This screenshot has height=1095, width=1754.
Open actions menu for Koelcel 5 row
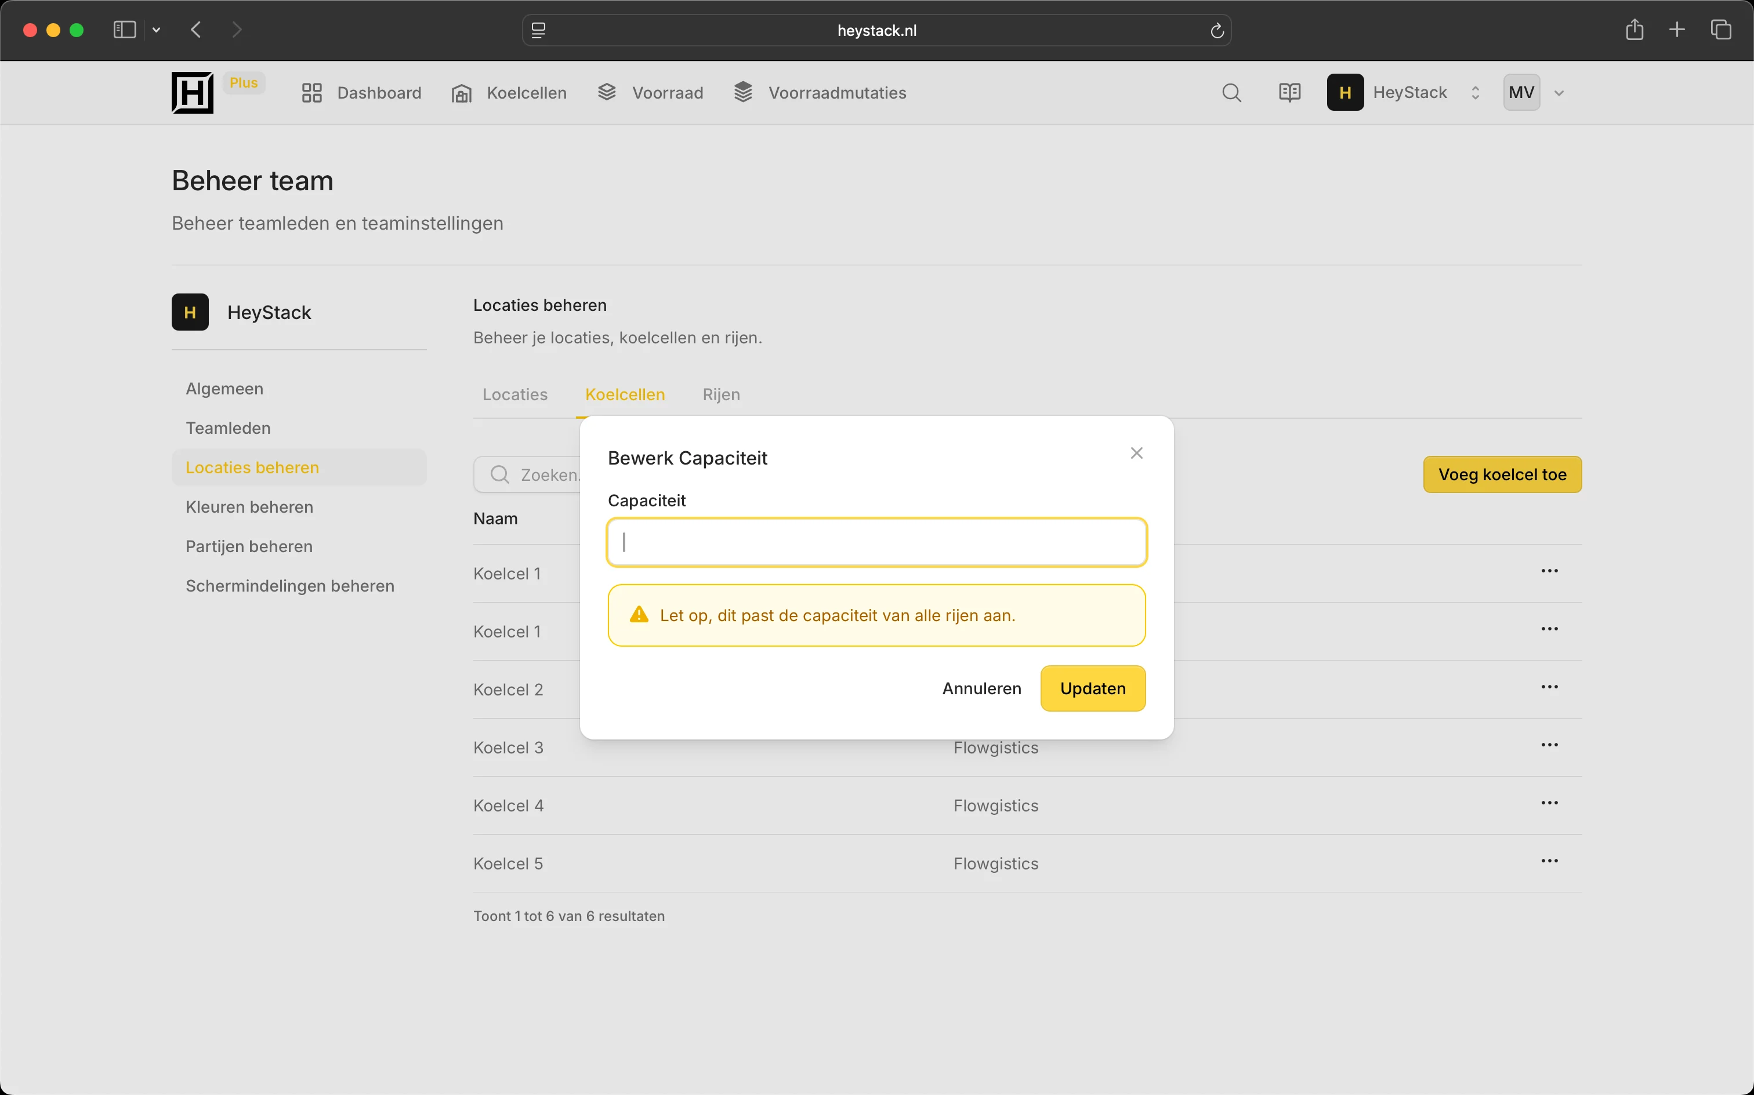(x=1549, y=861)
